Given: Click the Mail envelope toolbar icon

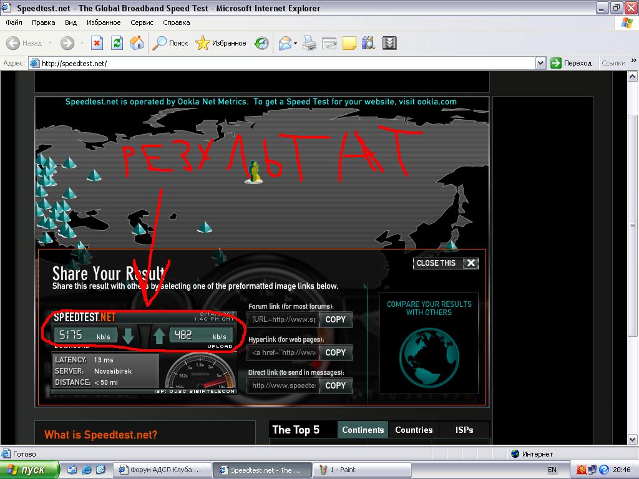Looking at the screenshot, I should [x=285, y=43].
